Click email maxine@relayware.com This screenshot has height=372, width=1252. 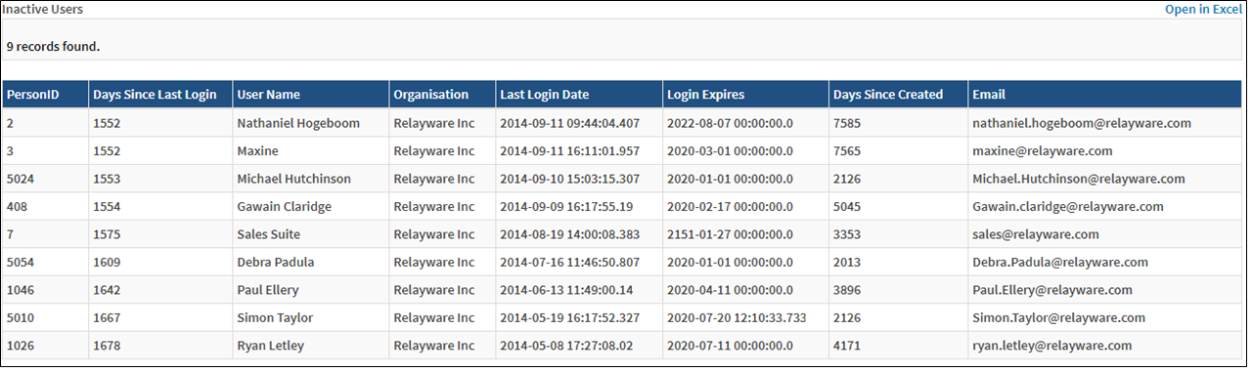1043,151
